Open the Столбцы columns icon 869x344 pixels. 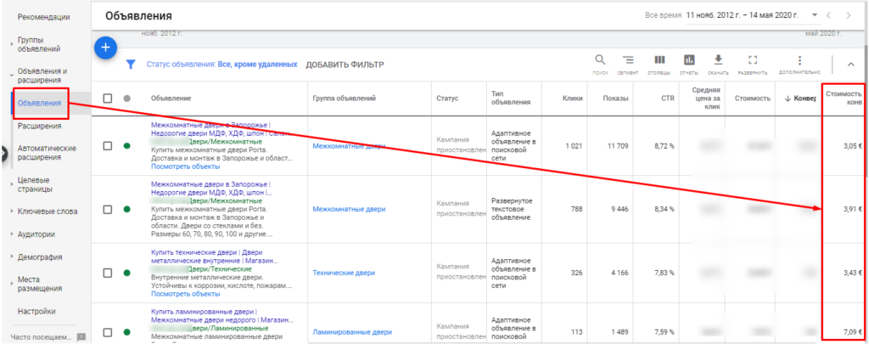[659, 61]
